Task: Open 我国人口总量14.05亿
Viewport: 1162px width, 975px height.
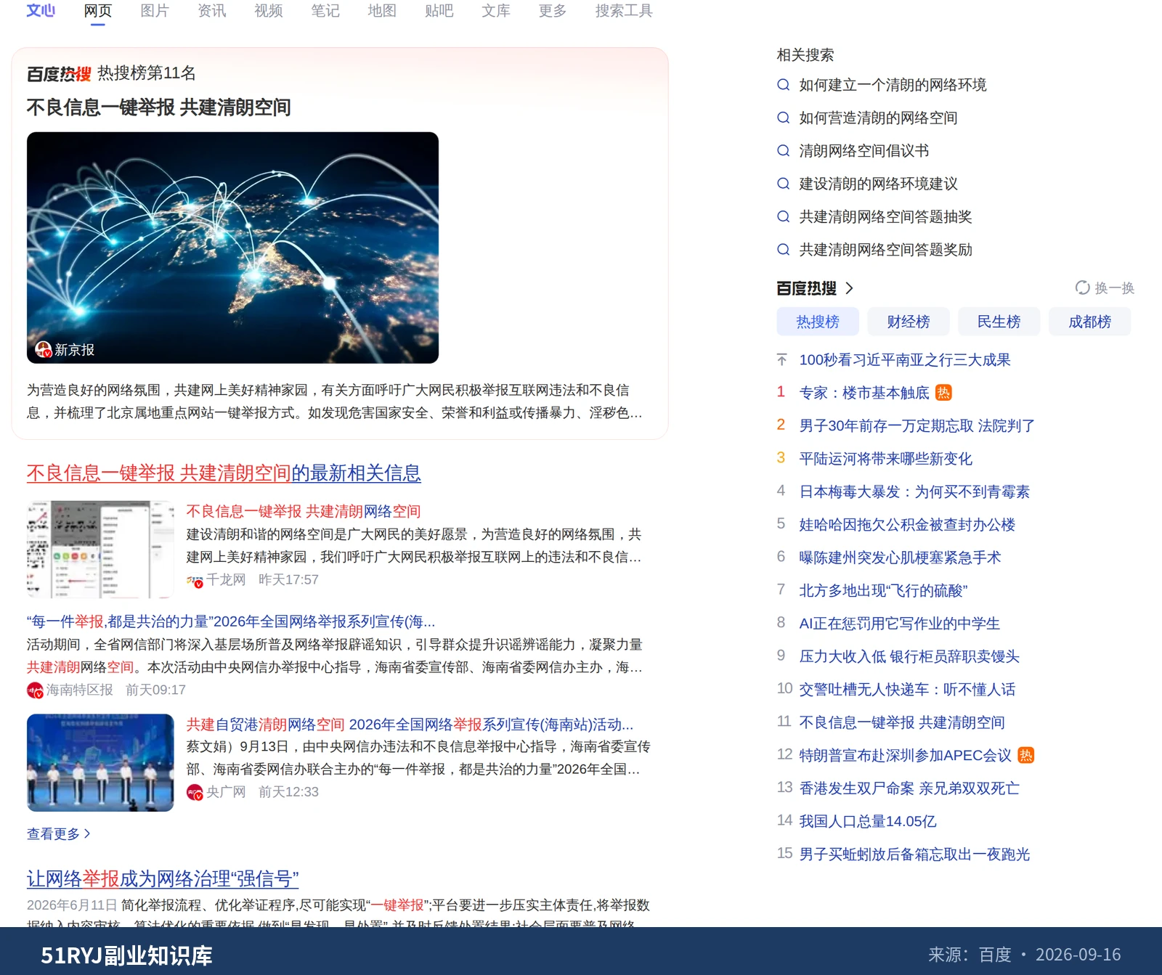Action: tap(868, 822)
